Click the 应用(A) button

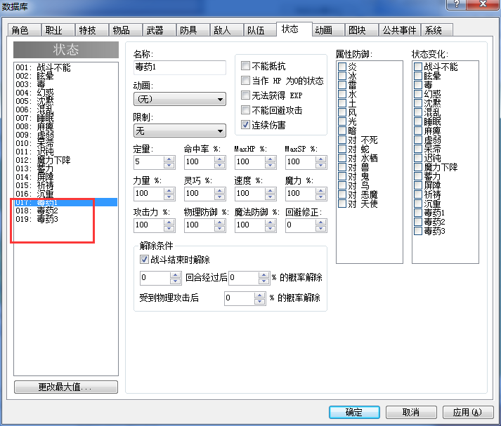(468, 412)
